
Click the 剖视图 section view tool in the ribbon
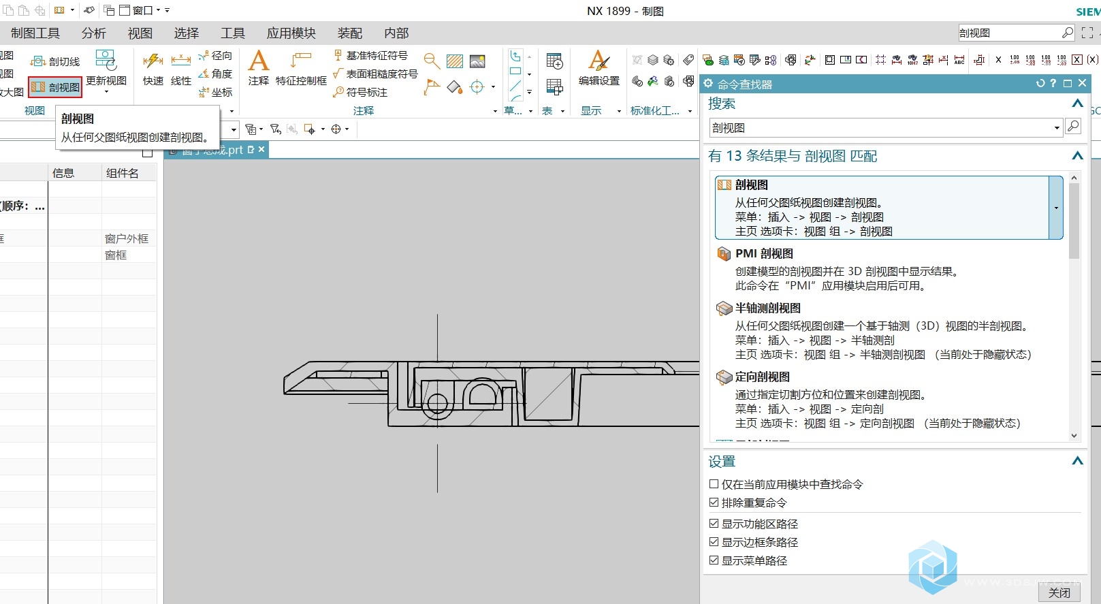coord(55,87)
